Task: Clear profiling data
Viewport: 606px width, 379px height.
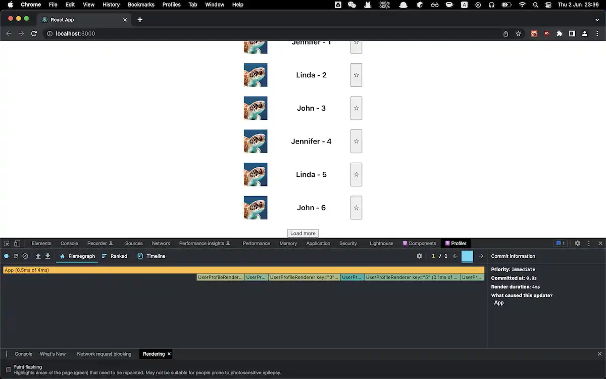Action: [25, 256]
